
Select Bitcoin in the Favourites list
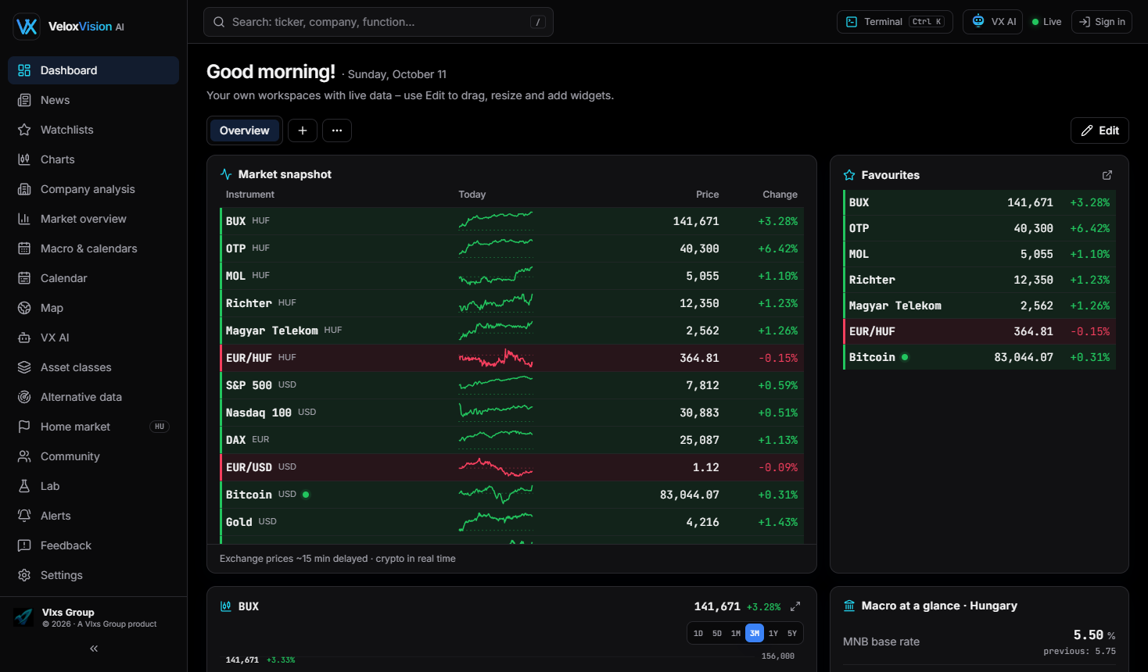tap(979, 357)
